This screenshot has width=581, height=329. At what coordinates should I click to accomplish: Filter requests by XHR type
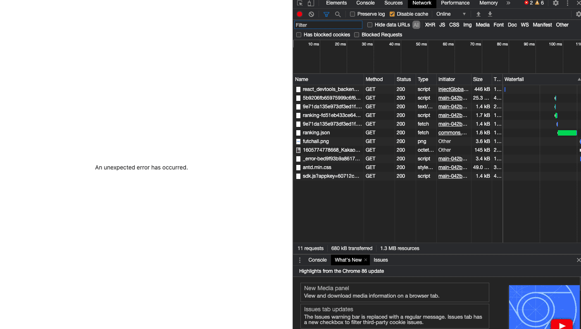430,25
